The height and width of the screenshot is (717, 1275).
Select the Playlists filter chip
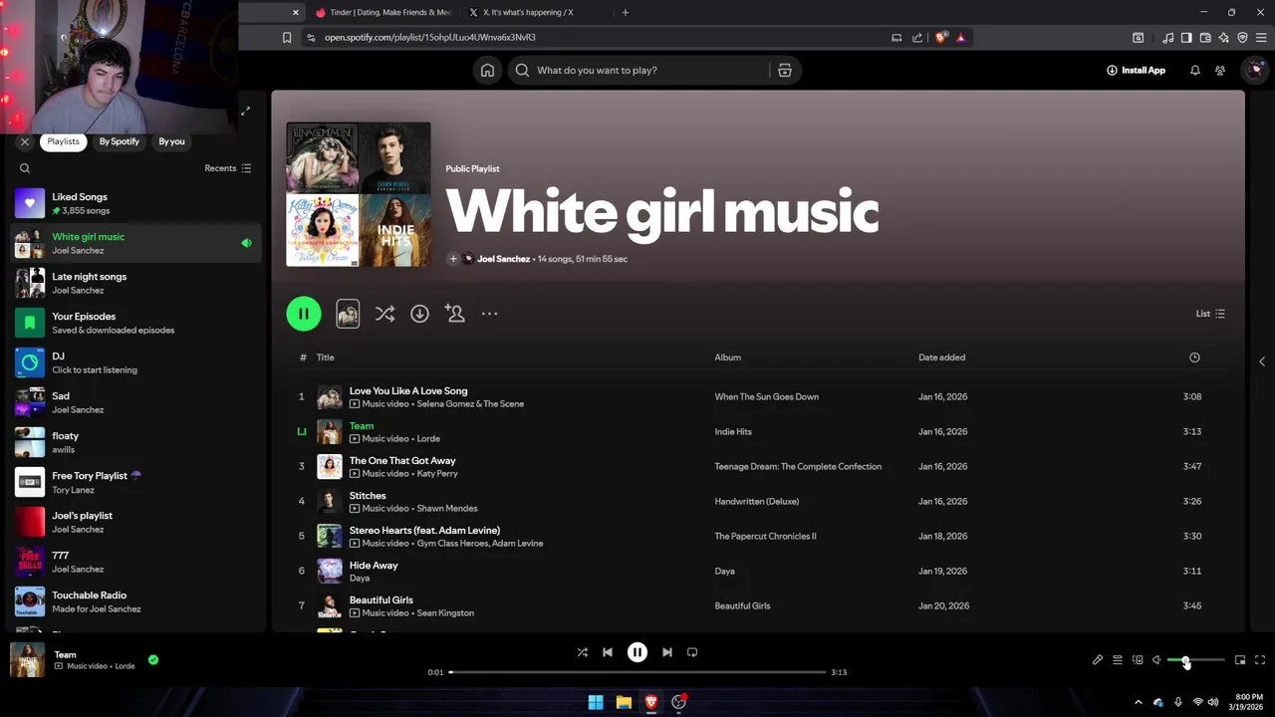(x=63, y=141)
